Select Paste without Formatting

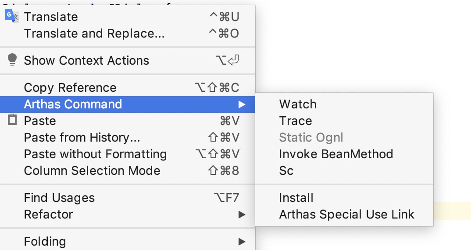(128, 154)
